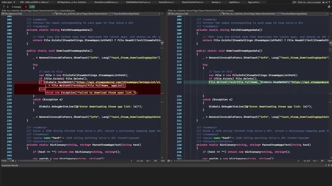Open diff settings gear icon
The height and width of the screenshot is (186, 332).
pos(329,7)
